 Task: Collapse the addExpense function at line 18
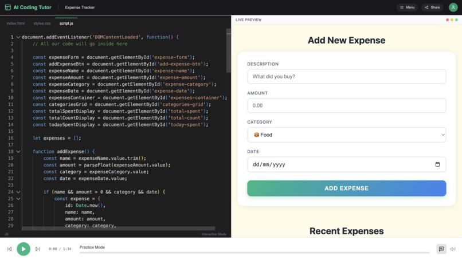[18, 152]
